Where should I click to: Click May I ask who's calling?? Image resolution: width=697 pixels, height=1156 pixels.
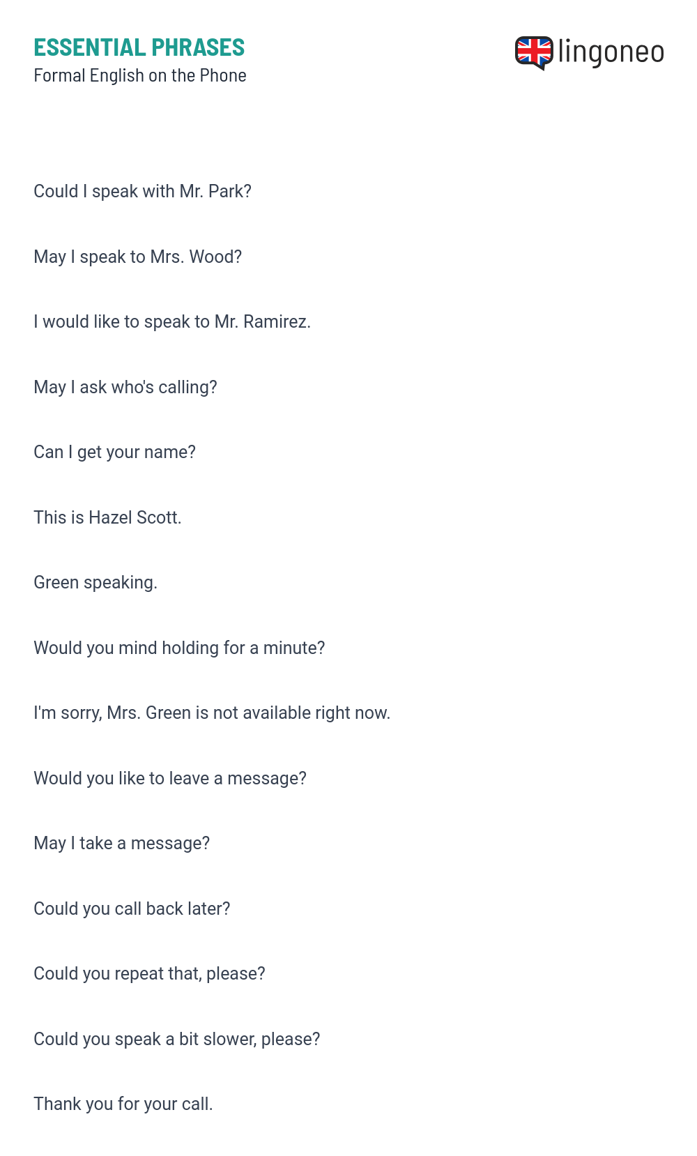(x=125, y=387)
